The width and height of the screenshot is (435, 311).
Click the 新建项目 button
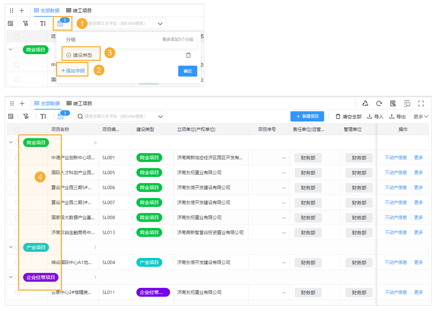tap(307, 116)
